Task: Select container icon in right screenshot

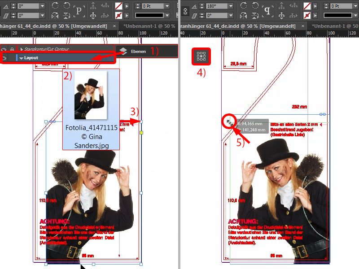Action: click(x=281, y=5)
